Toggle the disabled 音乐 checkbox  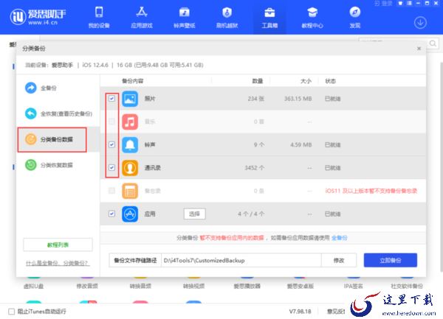[112, 122]
